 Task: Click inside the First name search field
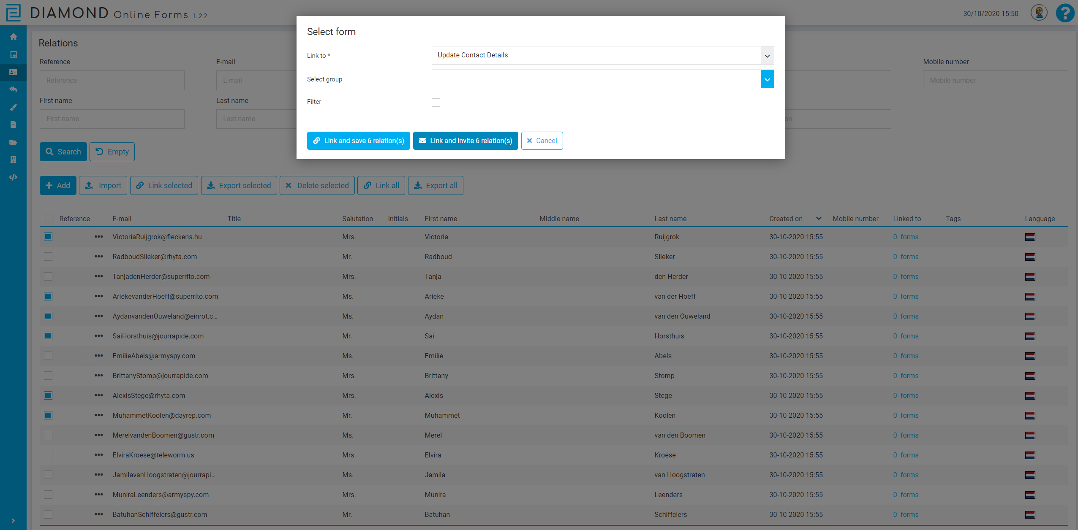[x=112, y=119]
